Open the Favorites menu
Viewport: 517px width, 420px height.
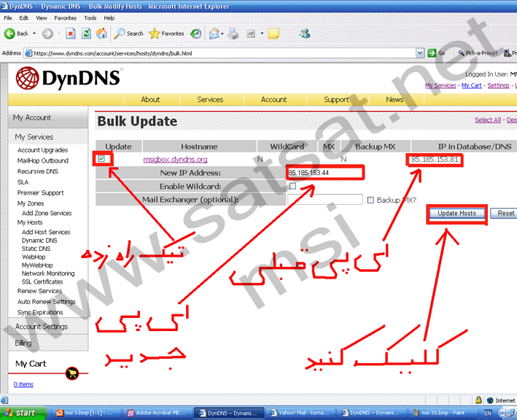pos(66,17)
